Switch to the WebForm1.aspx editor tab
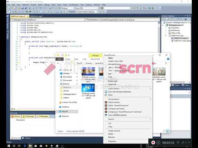The image size is (198, 148). point(36,16)
